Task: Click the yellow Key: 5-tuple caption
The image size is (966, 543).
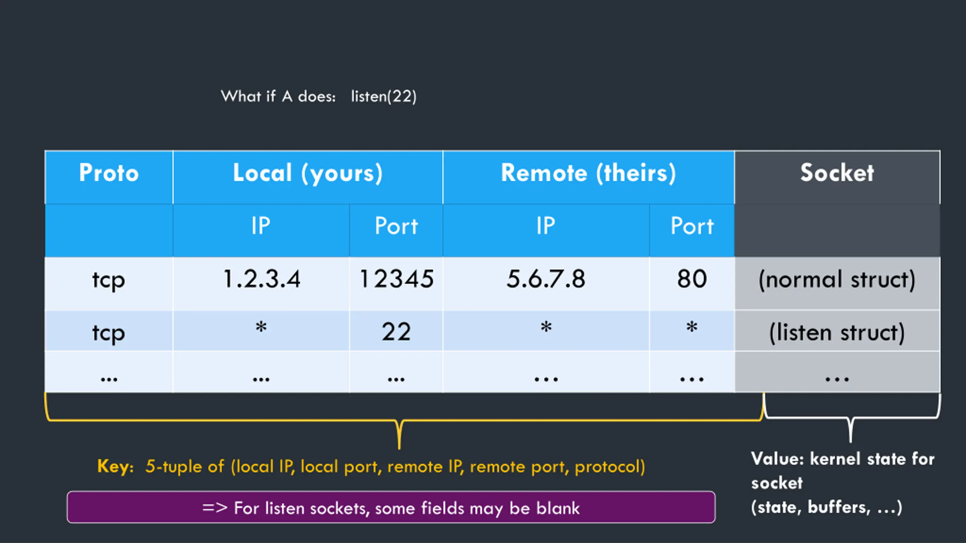Action: 371,466
